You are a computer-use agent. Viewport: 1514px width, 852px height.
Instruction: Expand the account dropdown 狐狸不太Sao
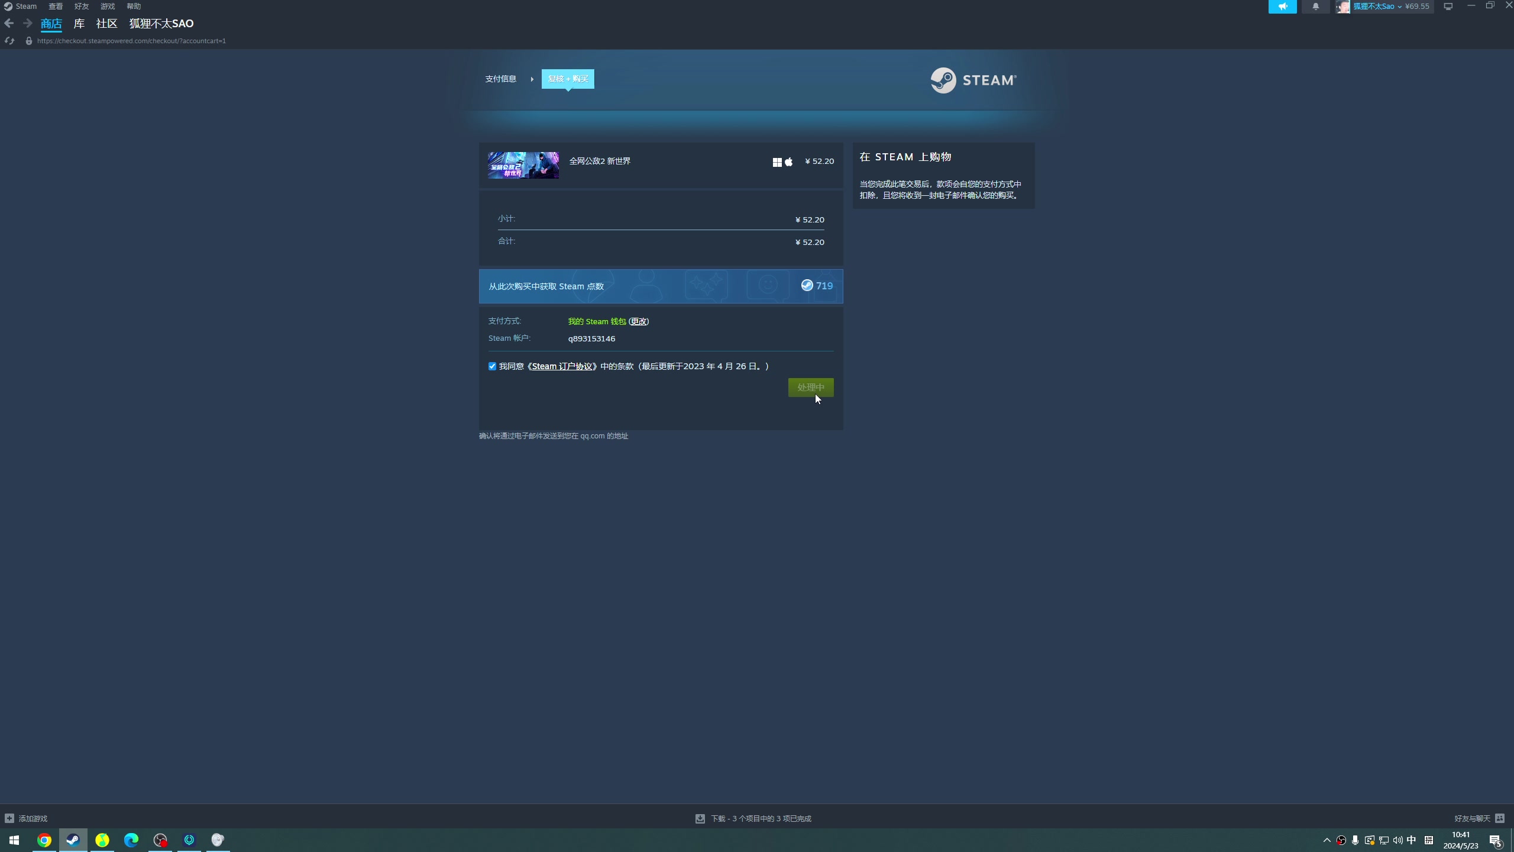1377,7
